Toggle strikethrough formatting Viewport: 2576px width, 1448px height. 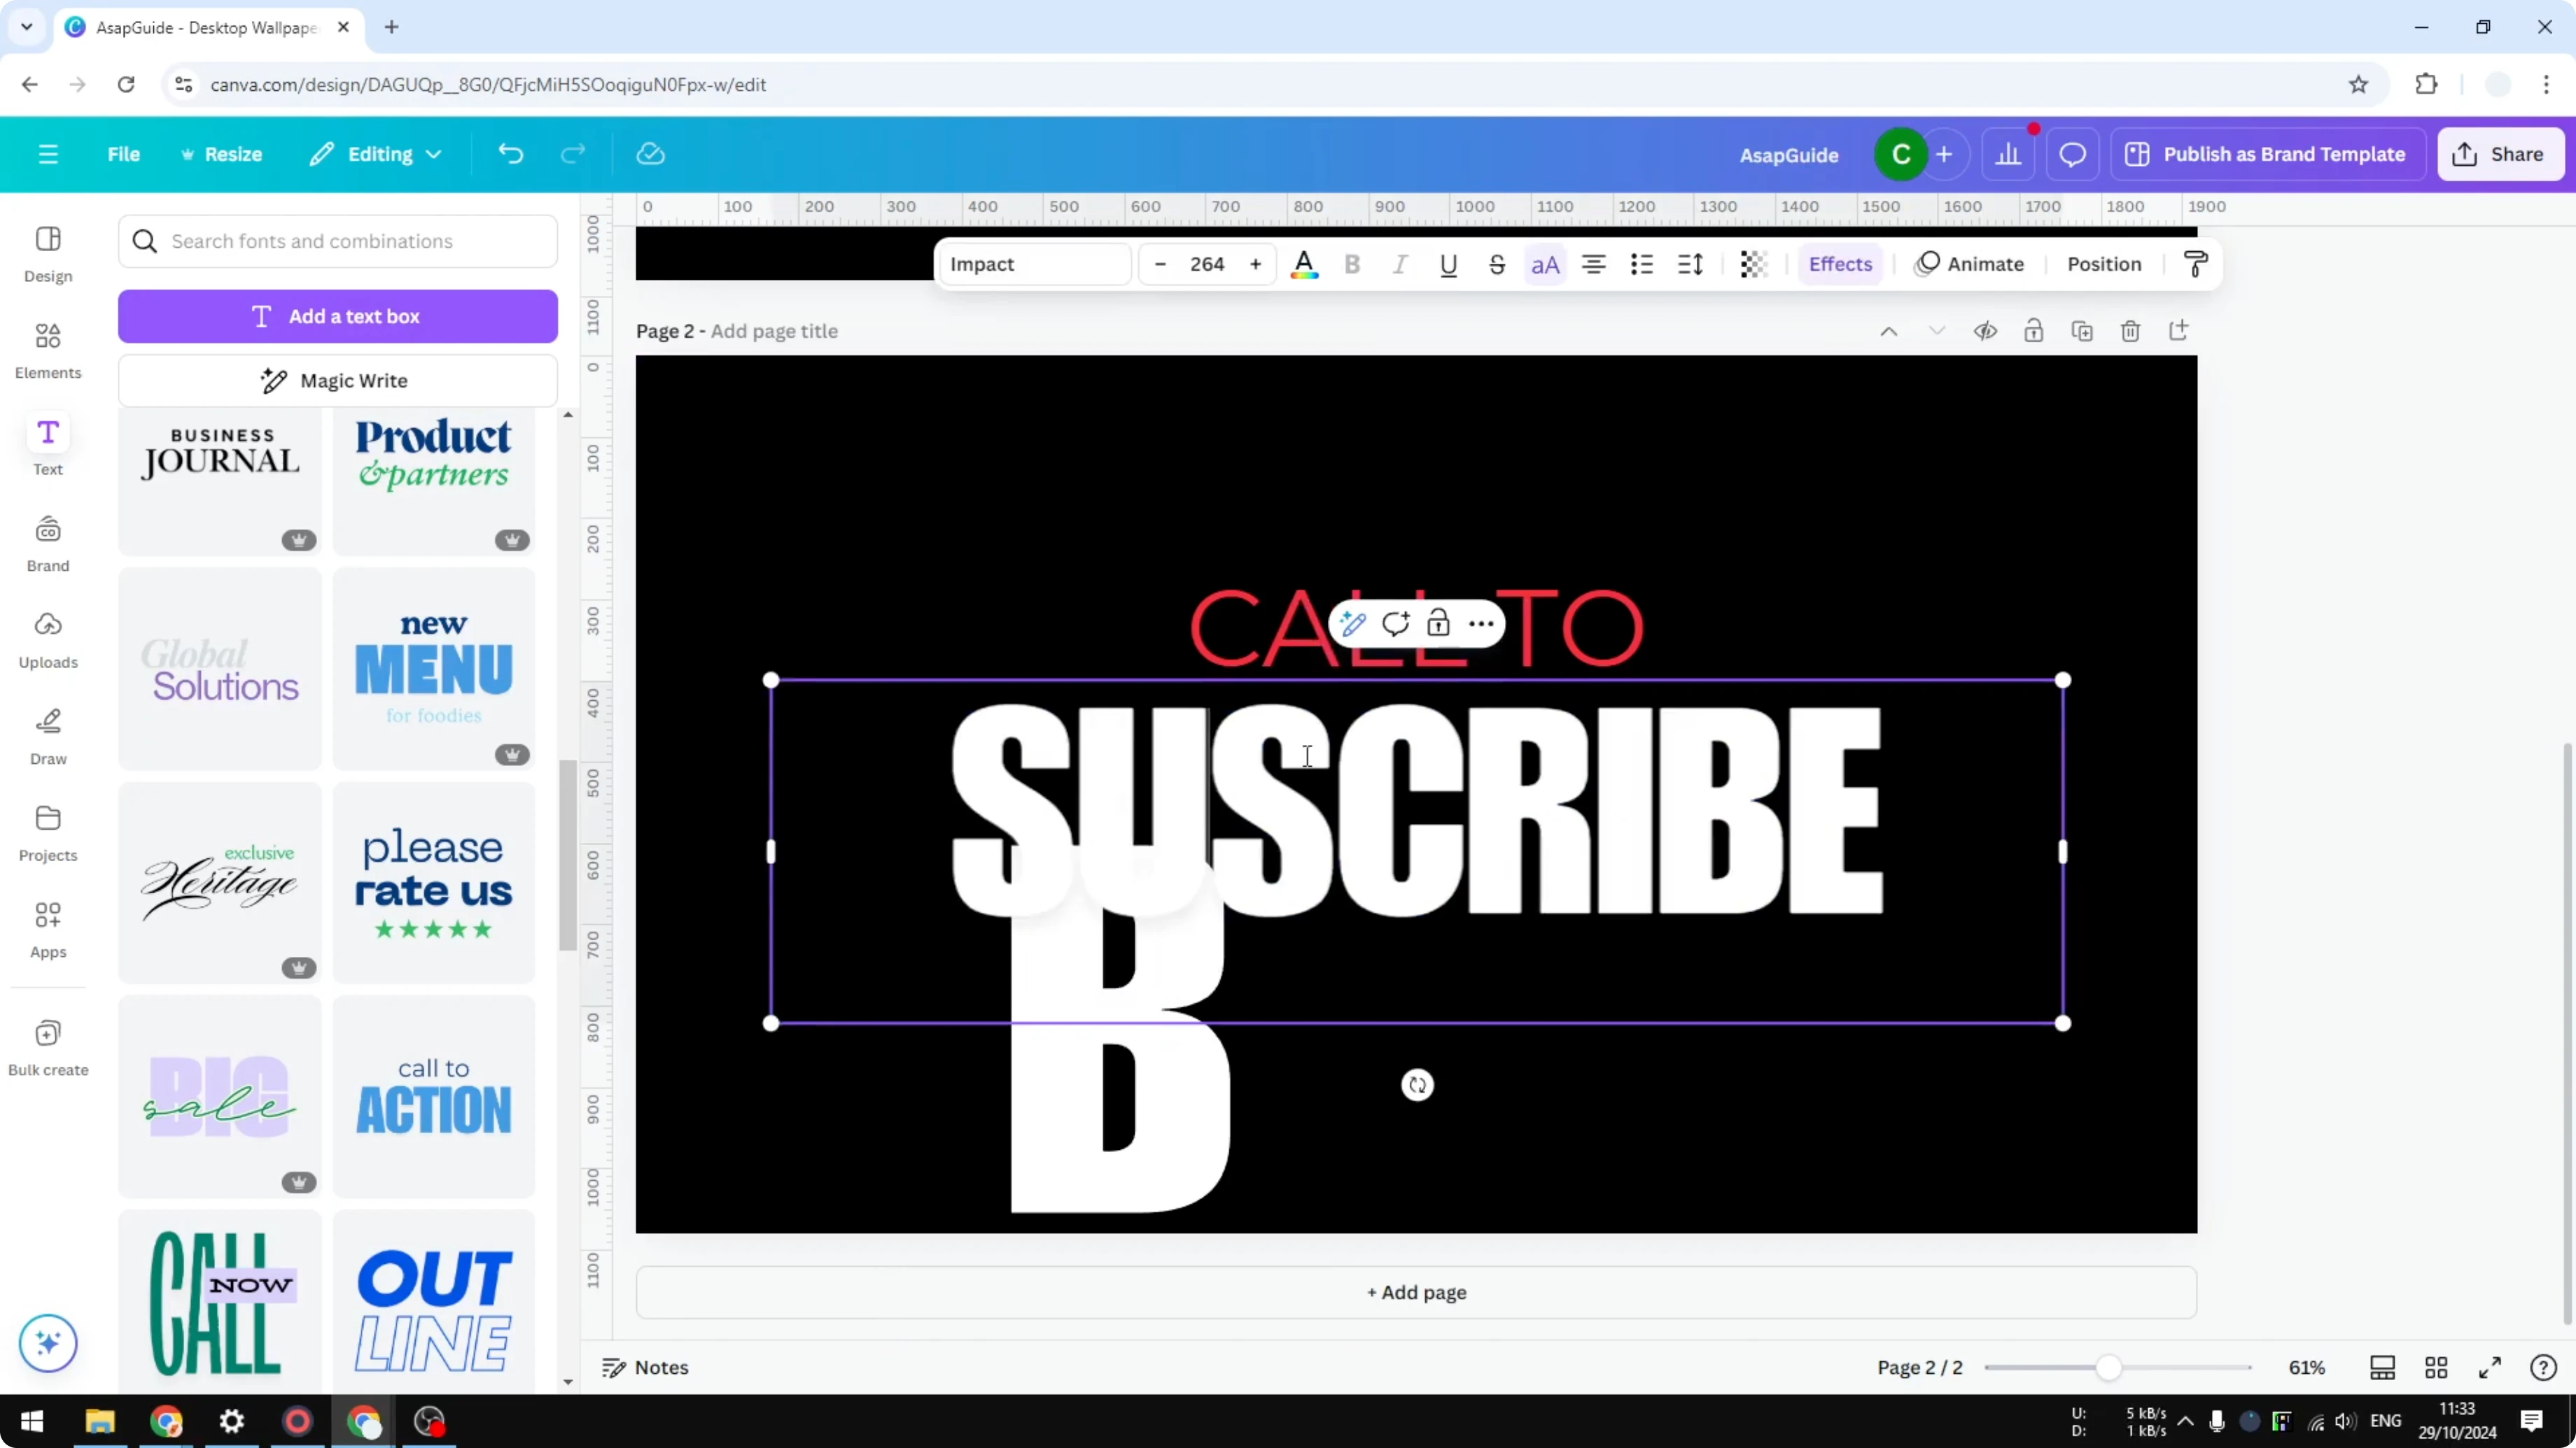(1497, 264)
